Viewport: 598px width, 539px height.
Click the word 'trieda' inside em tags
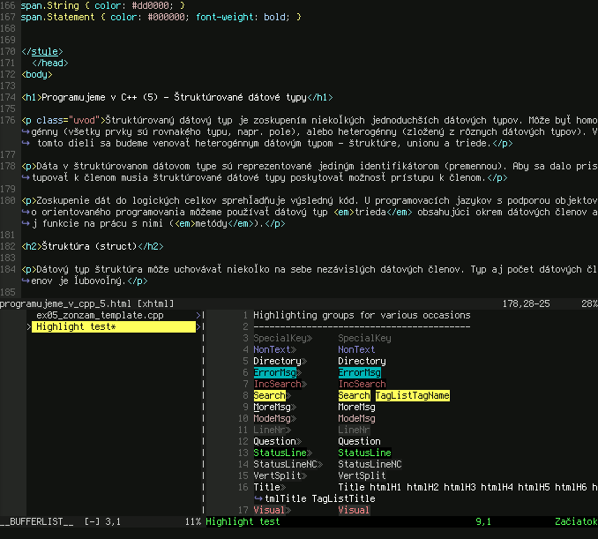click(x=370, y=212)
